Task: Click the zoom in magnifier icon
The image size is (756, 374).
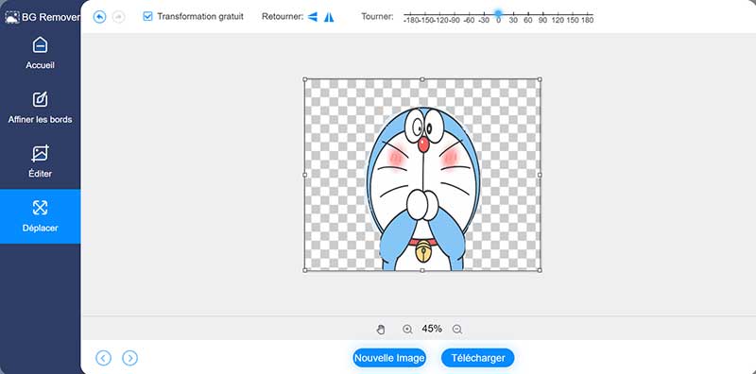Action: point(407,330)
